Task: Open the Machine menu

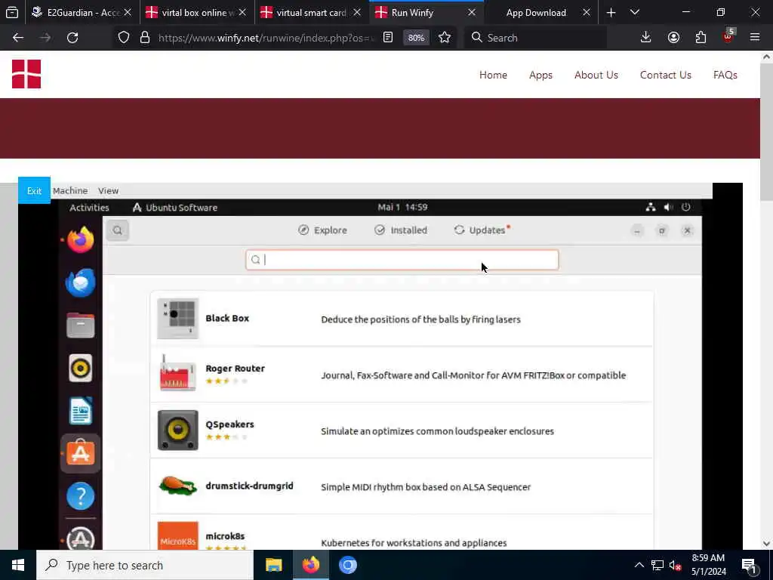Action: tap(70, 190)
